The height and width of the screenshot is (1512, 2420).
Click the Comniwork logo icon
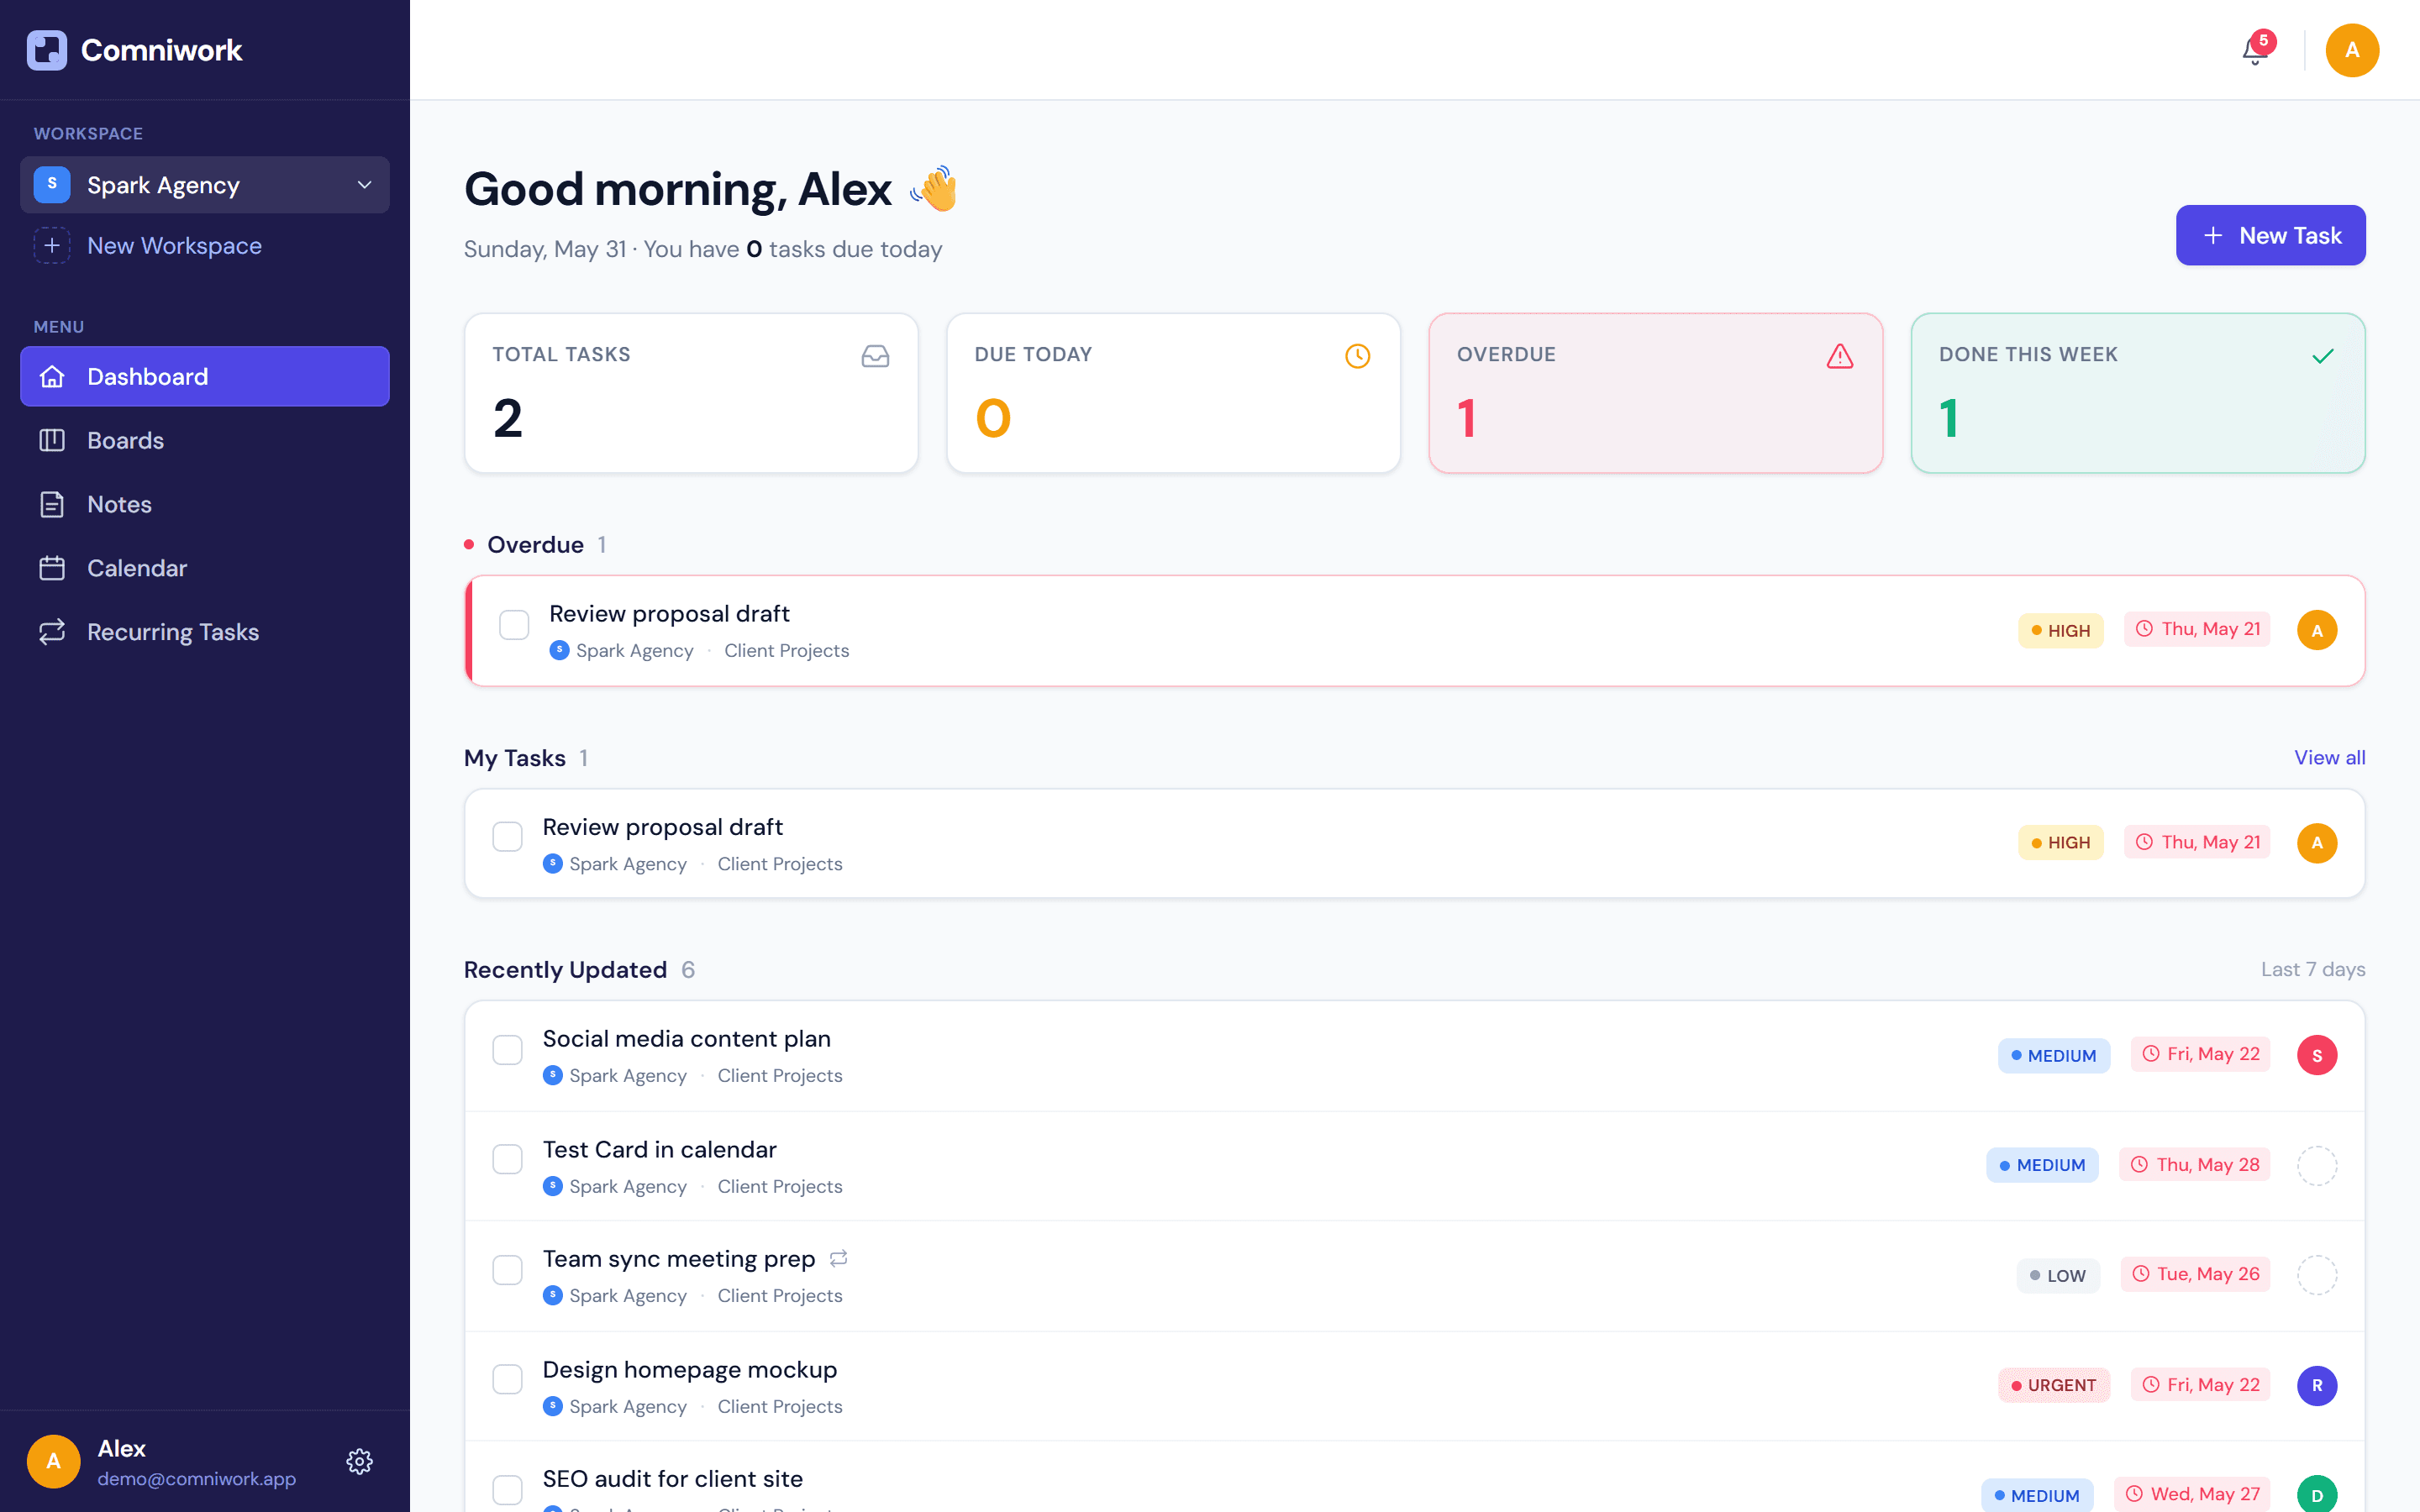[x=47, y=50]
